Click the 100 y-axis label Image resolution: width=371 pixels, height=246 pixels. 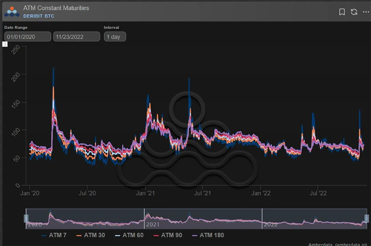point(16,132)
